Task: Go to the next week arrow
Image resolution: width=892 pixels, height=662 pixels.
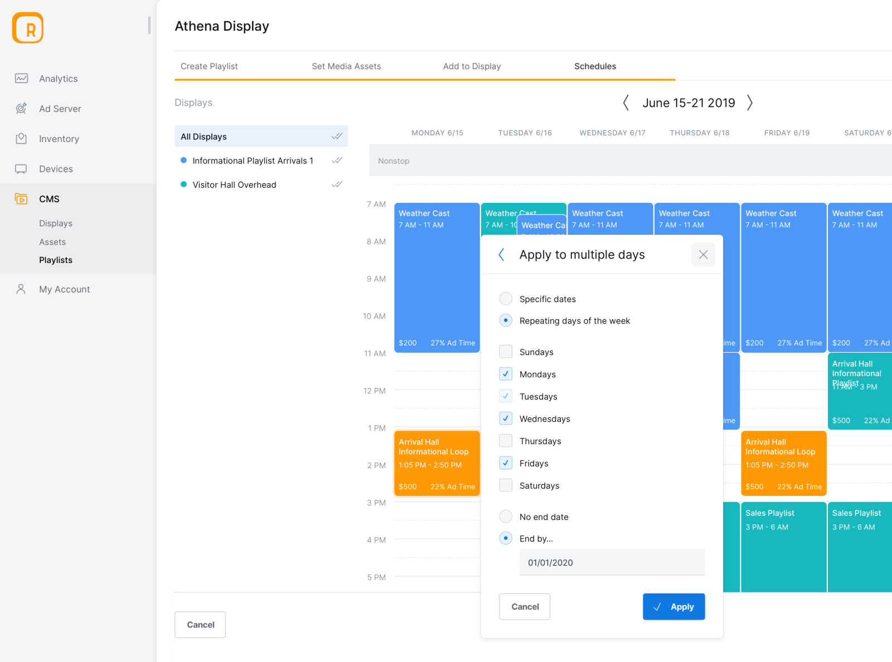Action: tap(750, 103)
